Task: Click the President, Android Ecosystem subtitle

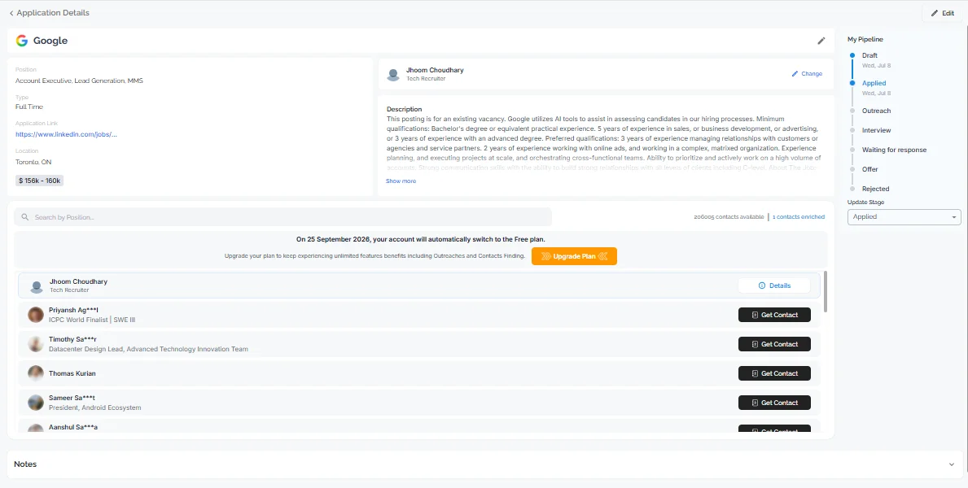Action: pos(95,407)
